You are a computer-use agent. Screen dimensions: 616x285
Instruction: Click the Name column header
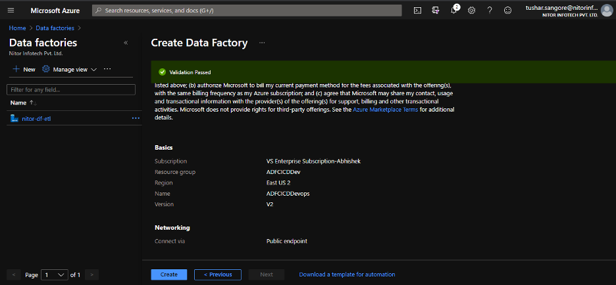pos(18,102)
